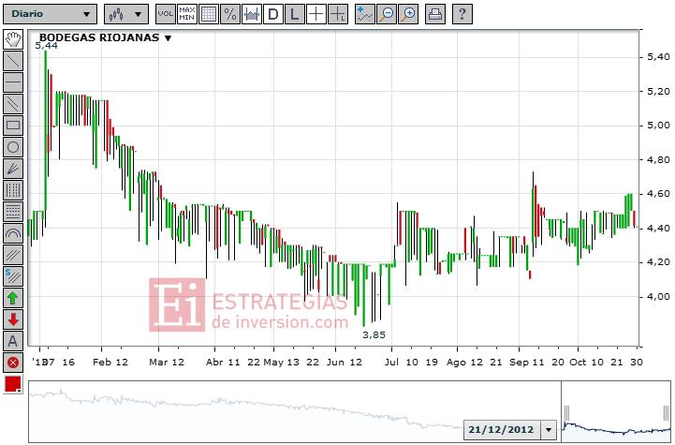Select the parallel channel lines tool
Image resolution: width=675 pixels, height=445 pixels.
(x=13, y=104)
